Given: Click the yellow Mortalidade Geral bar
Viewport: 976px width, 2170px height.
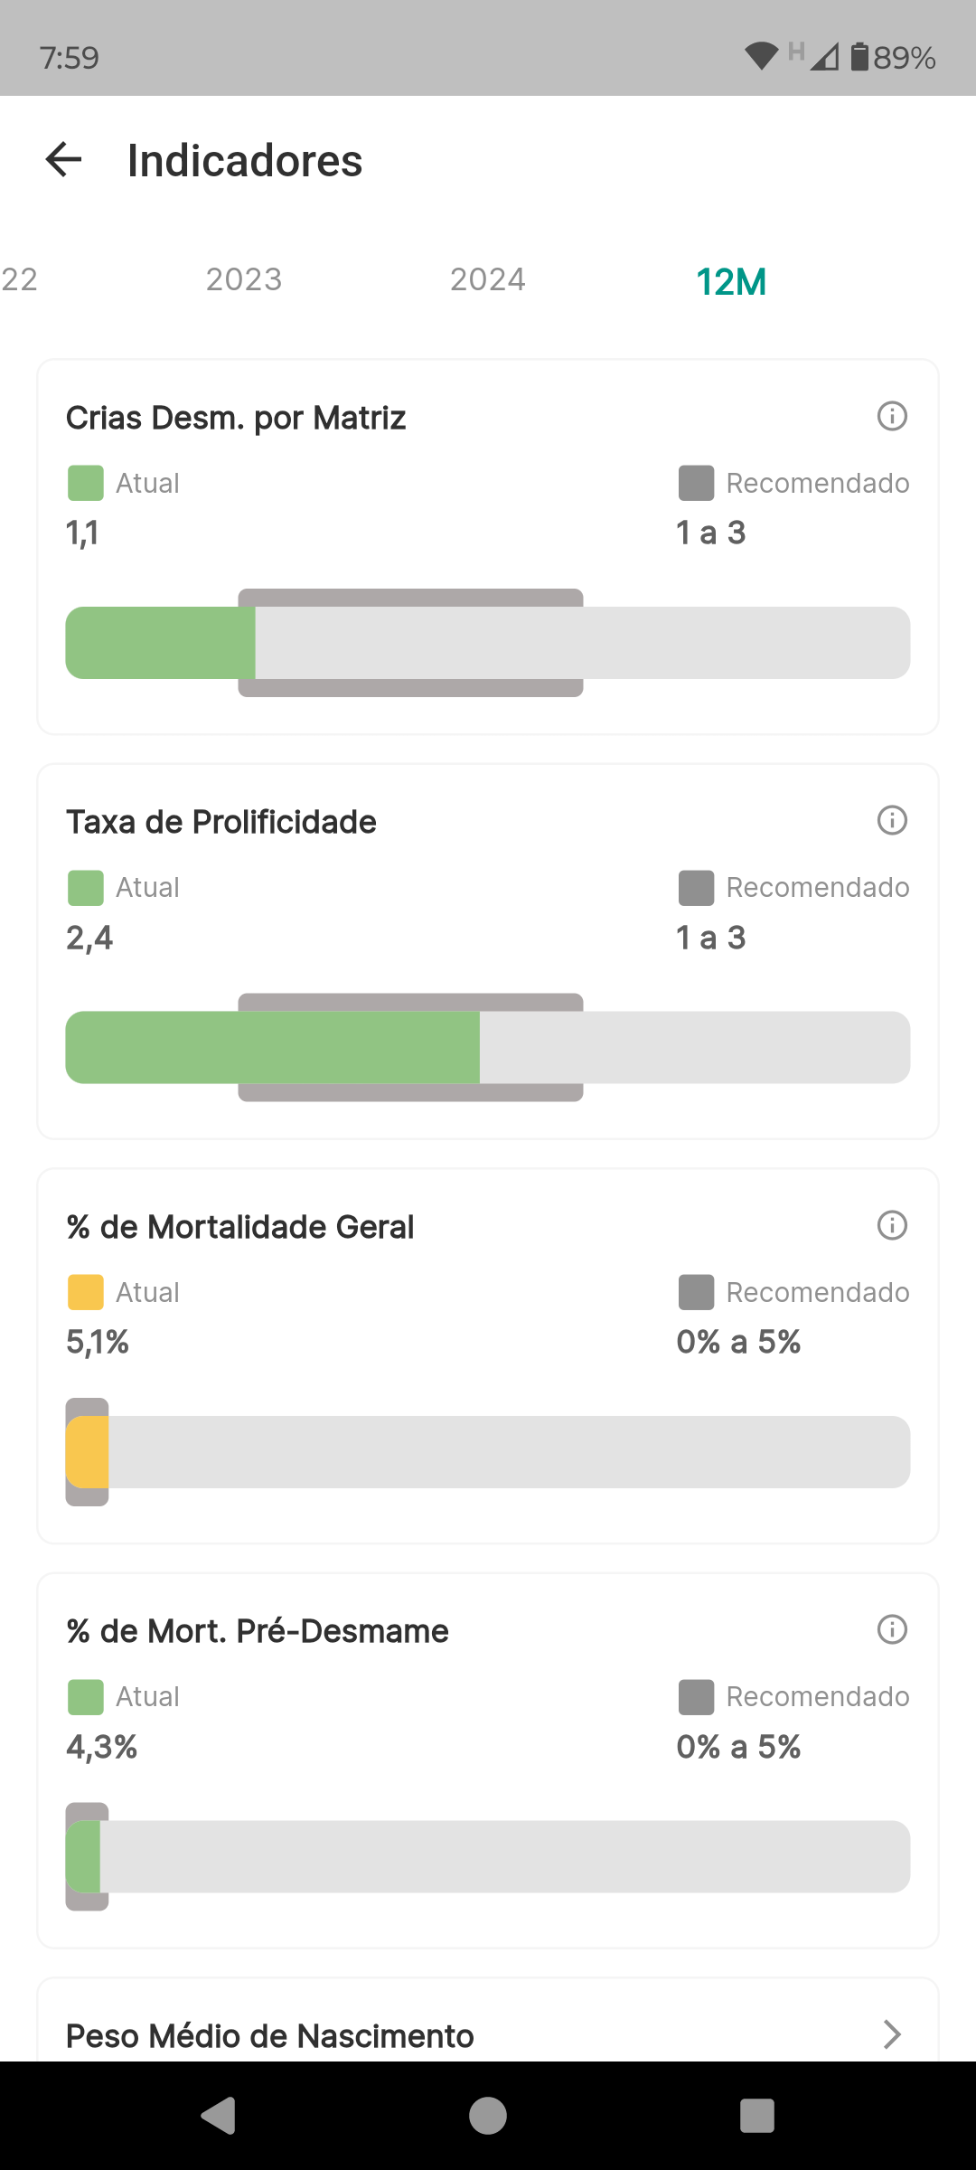Looking at the screenshot, I should tap(88, 1452).
